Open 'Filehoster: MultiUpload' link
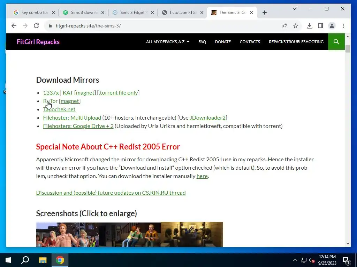Viewport: 357px width, 267px height. (72, 118)
